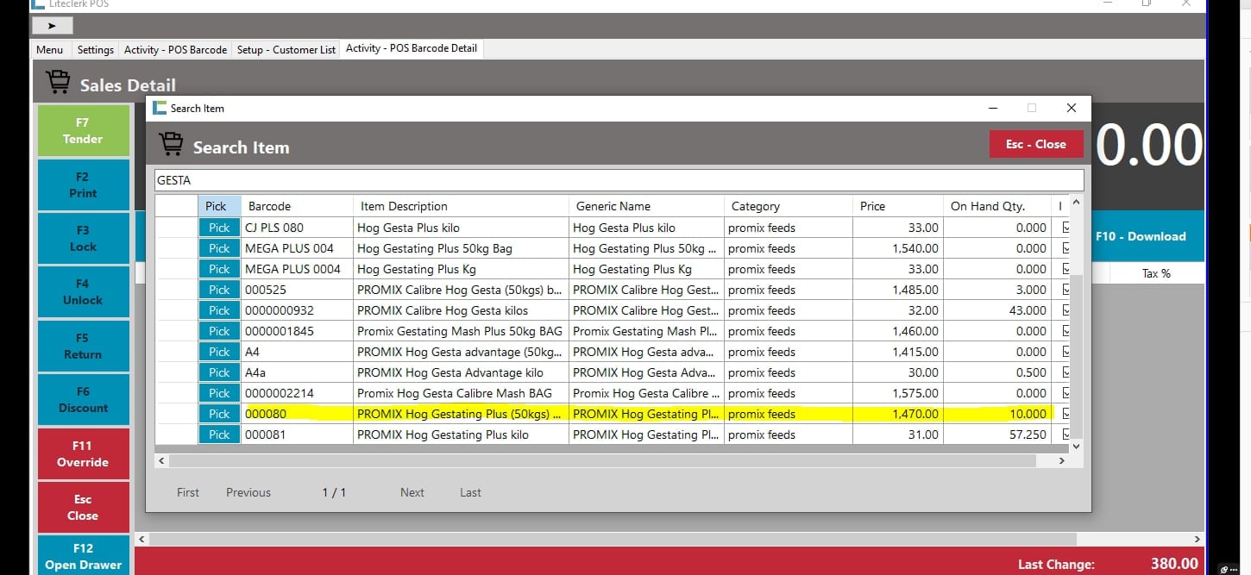Click the GESTA search input field

(x=618, y=180)
